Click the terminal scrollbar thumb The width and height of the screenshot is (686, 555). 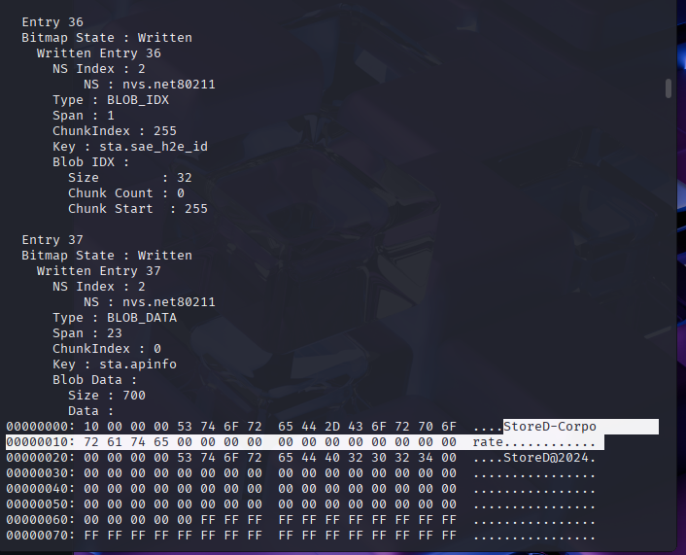(x=669, y=88)
